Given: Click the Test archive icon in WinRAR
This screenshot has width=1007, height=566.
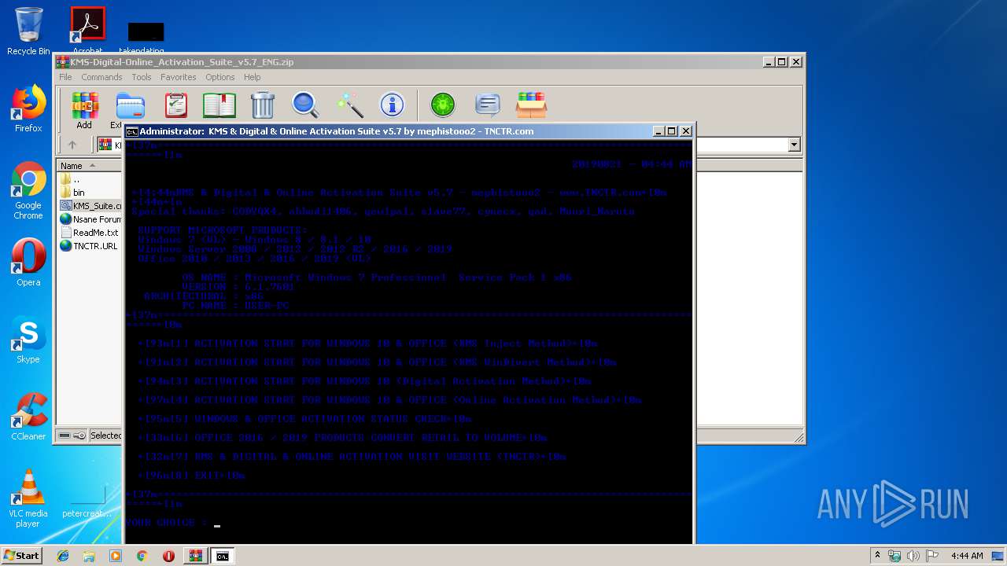Looking at the screenshot, I should click(x=175, y=105).
